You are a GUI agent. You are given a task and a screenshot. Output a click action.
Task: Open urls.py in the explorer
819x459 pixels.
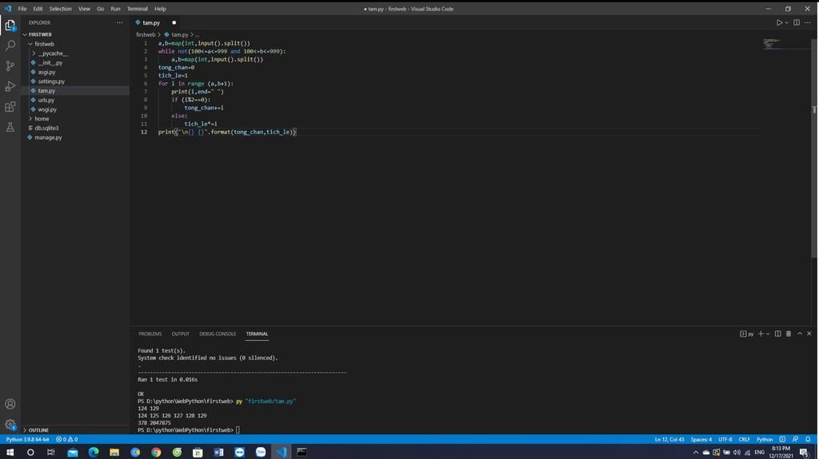click(46, 100)
